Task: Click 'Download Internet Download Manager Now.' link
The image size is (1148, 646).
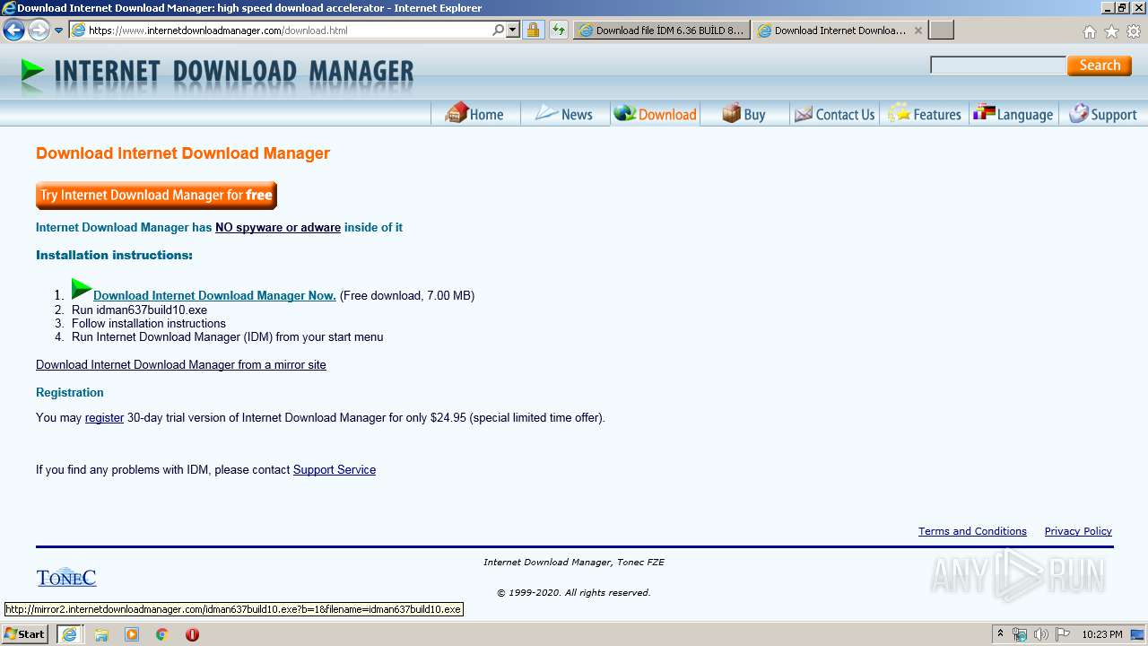Action: pyautogui.click(x=214, y=296)
